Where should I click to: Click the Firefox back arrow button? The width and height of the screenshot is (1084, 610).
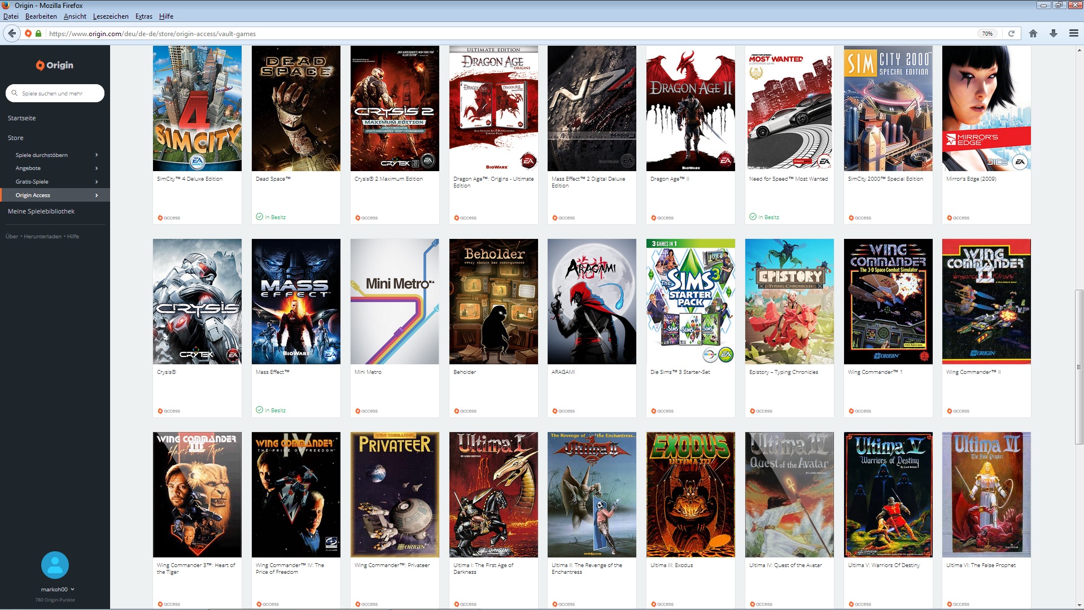(12, 33)
